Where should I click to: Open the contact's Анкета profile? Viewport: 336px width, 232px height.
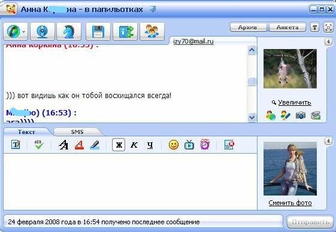pos(287,28)
